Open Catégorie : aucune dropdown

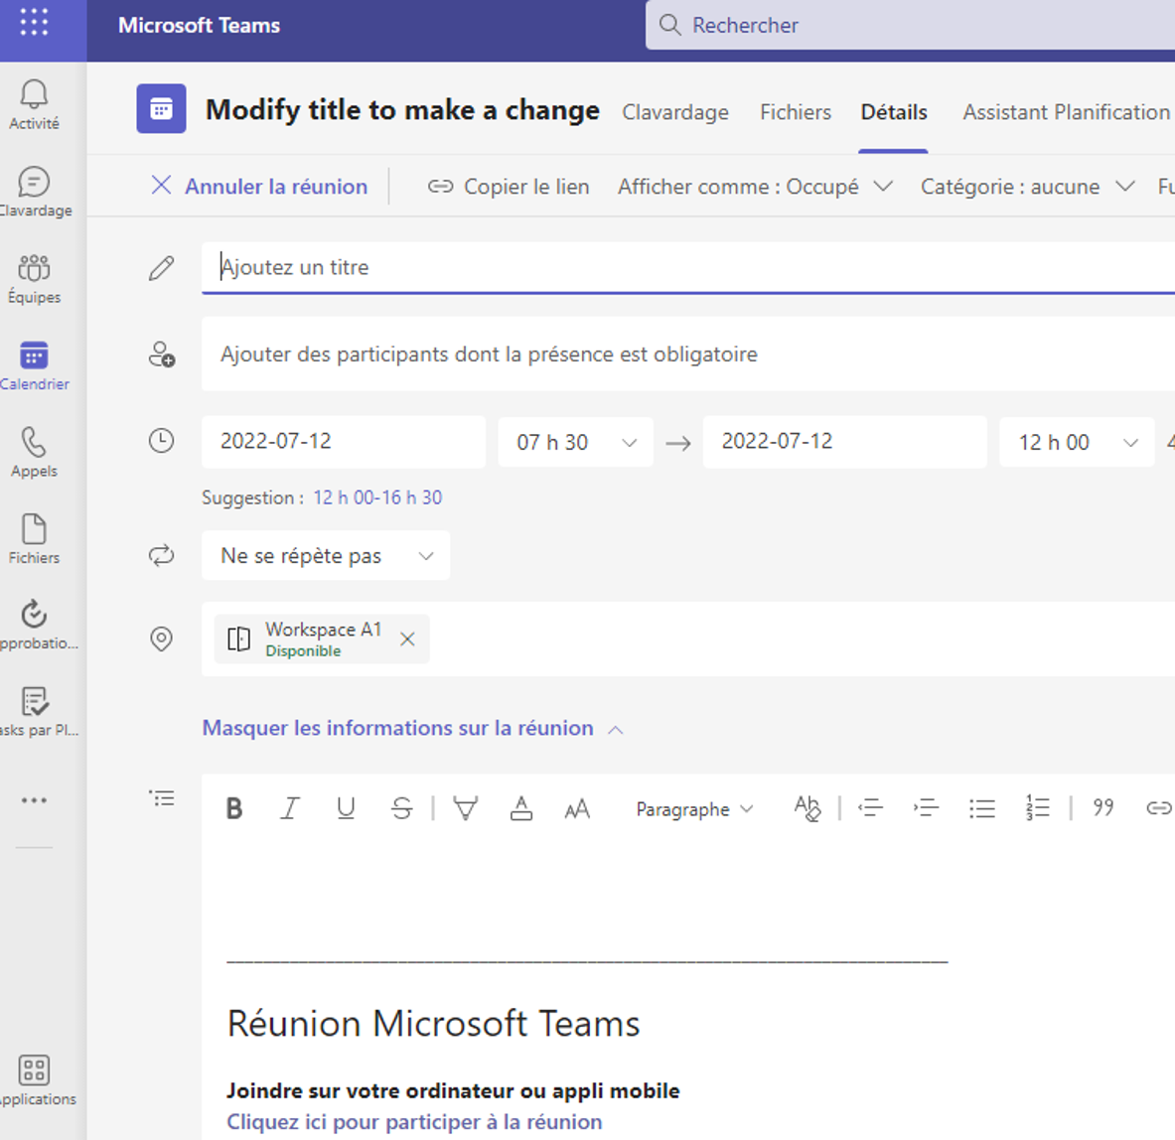(1028, 186)
